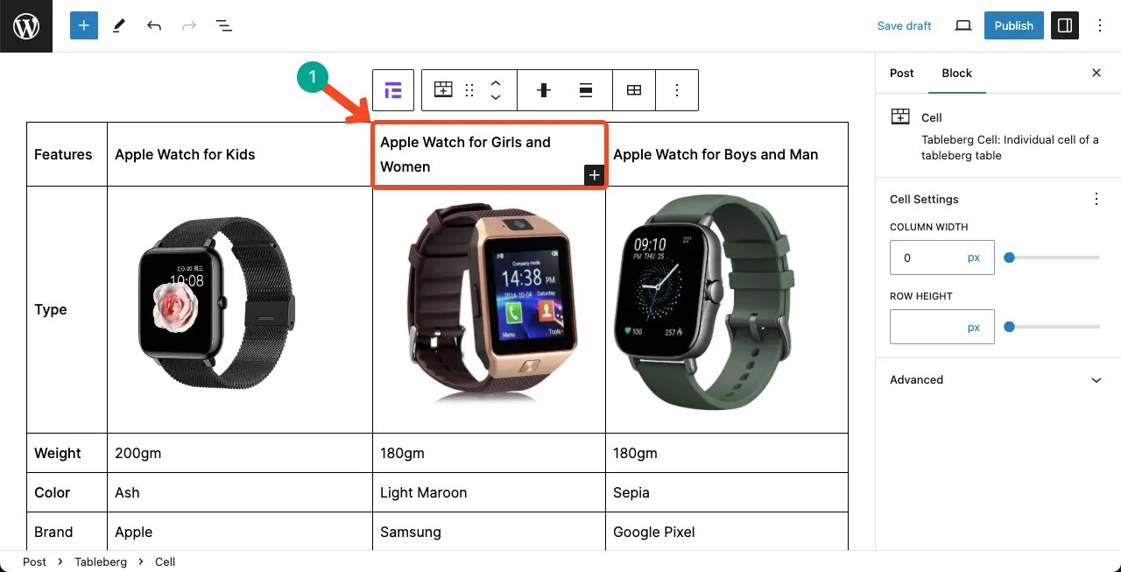Open the Document Overview list icon
The image size is (1121, 572).
pyautogui.click(x=224, y=25)
